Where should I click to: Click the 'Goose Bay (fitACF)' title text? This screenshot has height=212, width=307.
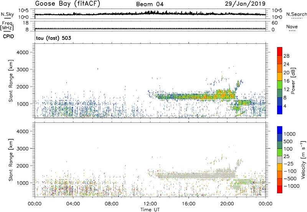coord(68,4)
